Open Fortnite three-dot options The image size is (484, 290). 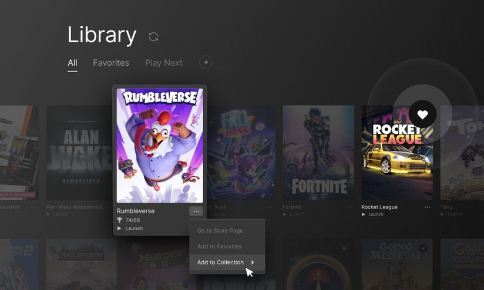348,207
